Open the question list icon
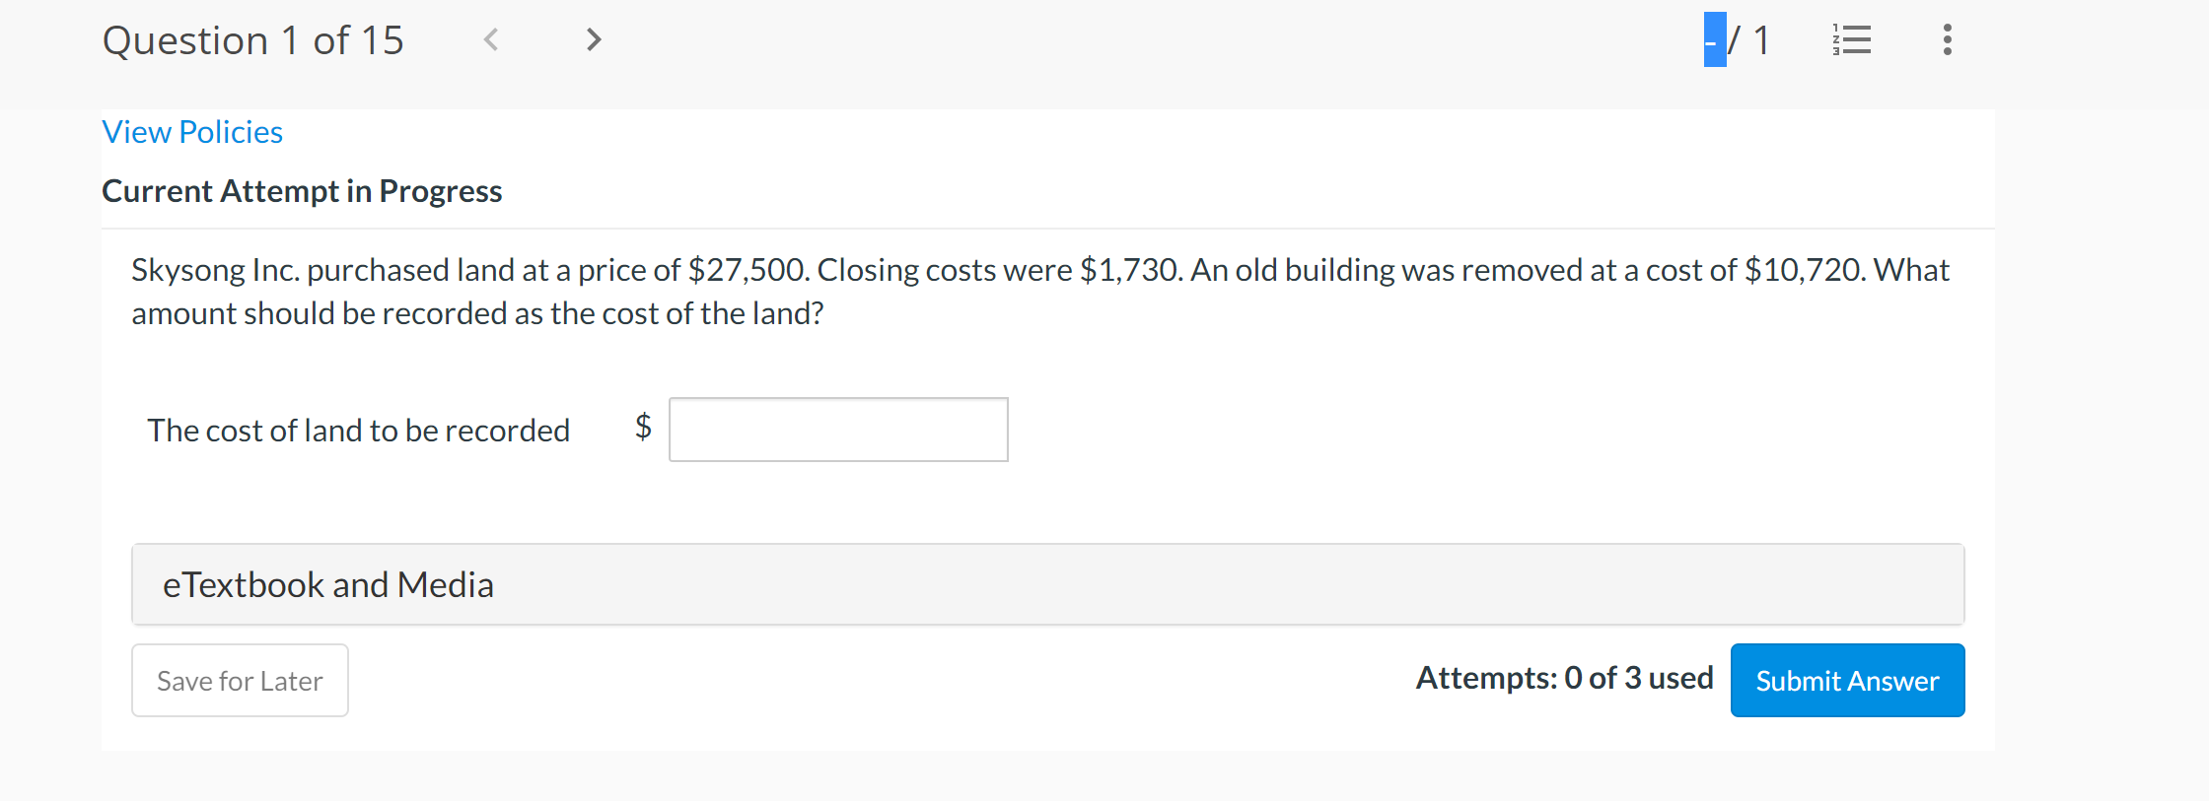The width and height of the screenshot is (2209, 801). [1851, 39]
